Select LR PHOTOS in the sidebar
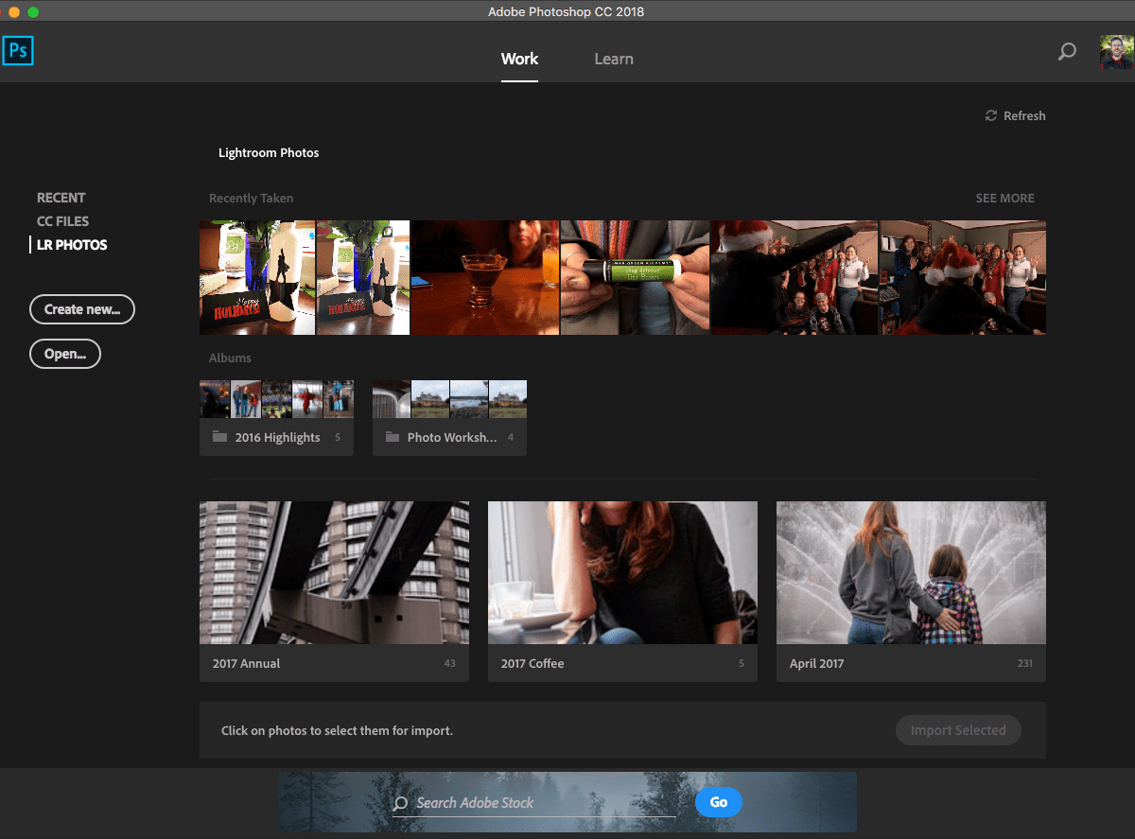The width and height of the screenshot is (1135, 839). [72, 245]
